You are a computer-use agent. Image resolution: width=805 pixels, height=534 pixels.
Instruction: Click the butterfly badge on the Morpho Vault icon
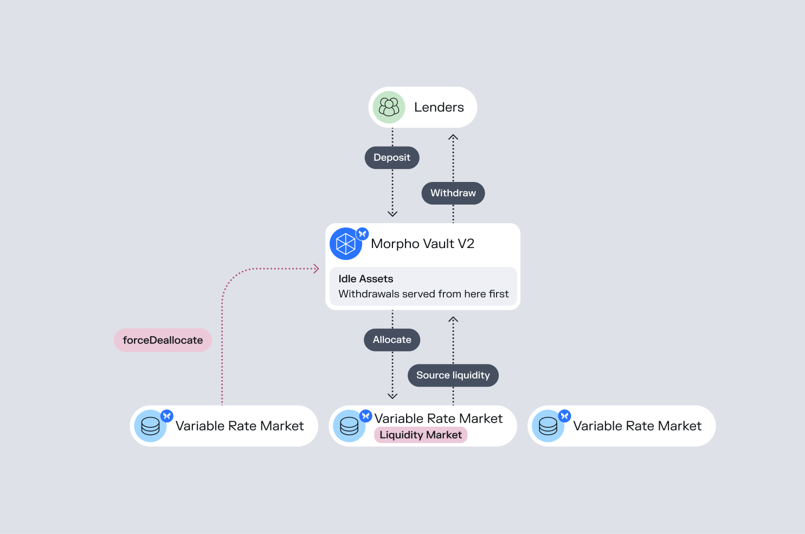[x=362, y=234]
